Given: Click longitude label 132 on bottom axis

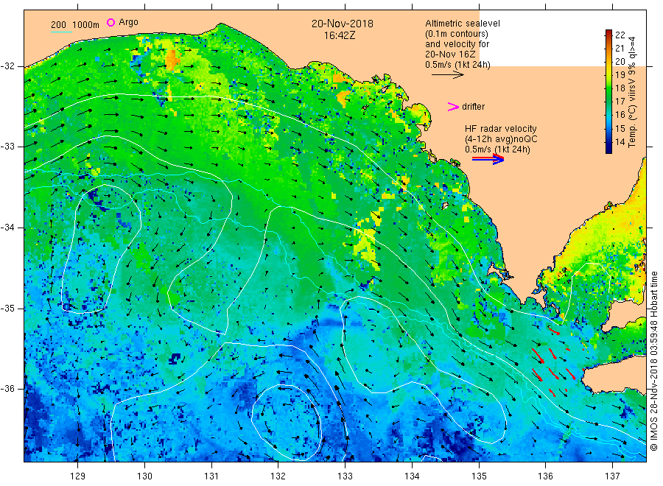Looking at the screenshot, I should pos(278,476).
